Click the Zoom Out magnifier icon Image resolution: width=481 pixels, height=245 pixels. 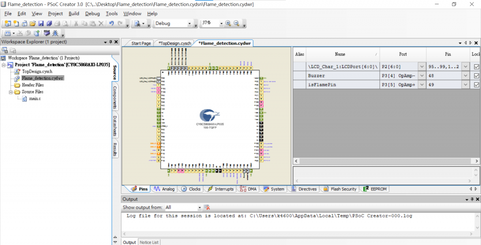click(237, 23)
